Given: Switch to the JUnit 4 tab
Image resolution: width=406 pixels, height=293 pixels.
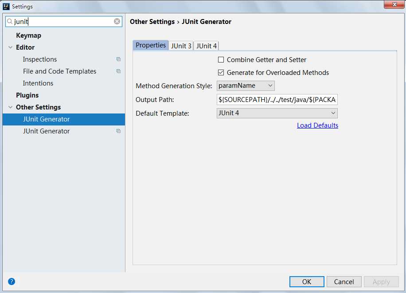Looking at the screenshot, I should tap(207, 46).
